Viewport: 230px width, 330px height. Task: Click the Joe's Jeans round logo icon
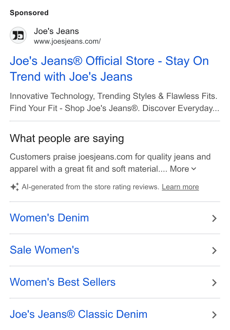pyautogui.click(x=18, y=35)
